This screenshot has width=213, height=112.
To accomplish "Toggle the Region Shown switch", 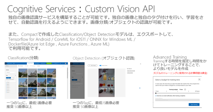I will point(101,65).
